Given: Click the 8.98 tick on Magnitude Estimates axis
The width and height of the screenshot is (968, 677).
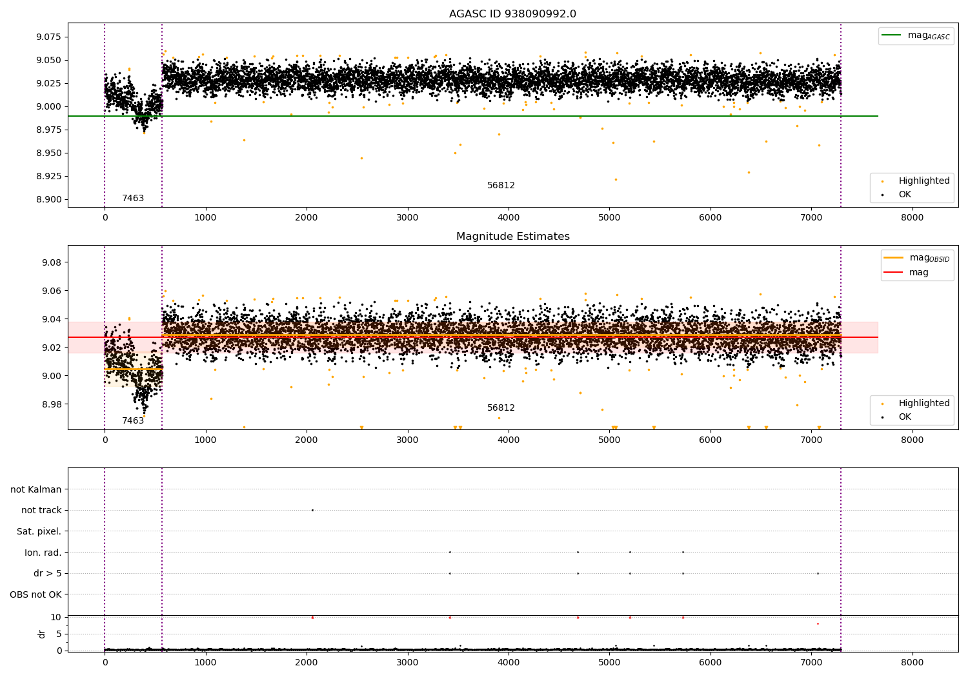Looking at the screenshot, I should (x=52, y=404).
